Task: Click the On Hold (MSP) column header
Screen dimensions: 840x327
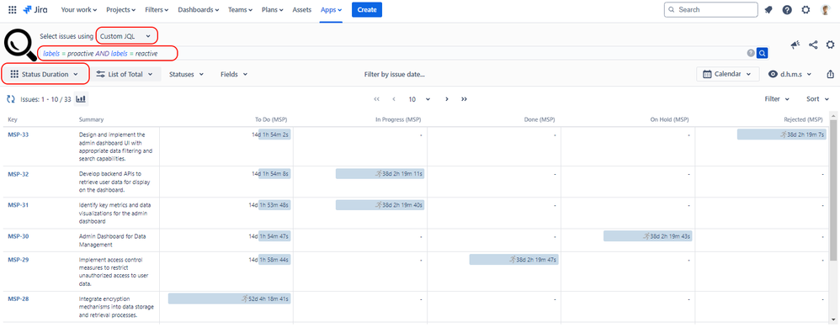Action: point(670,119)
